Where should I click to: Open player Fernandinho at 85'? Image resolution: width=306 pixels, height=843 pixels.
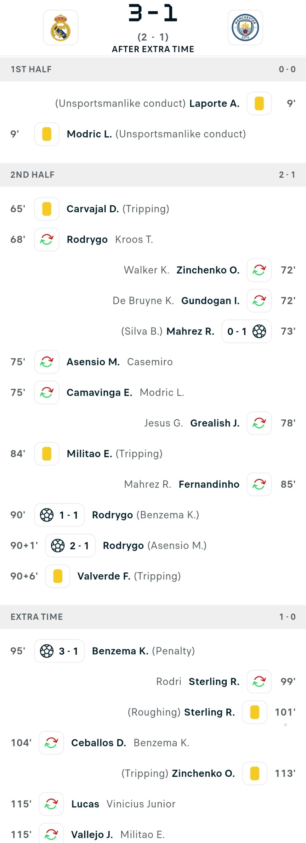209,484
